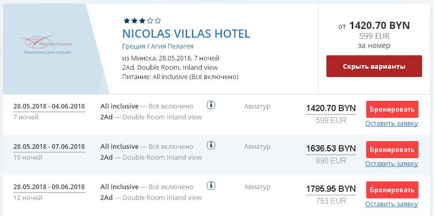Book the 1420.70 BYN tour
Viewport: 434px width, 216px height.
click(392, 109)
